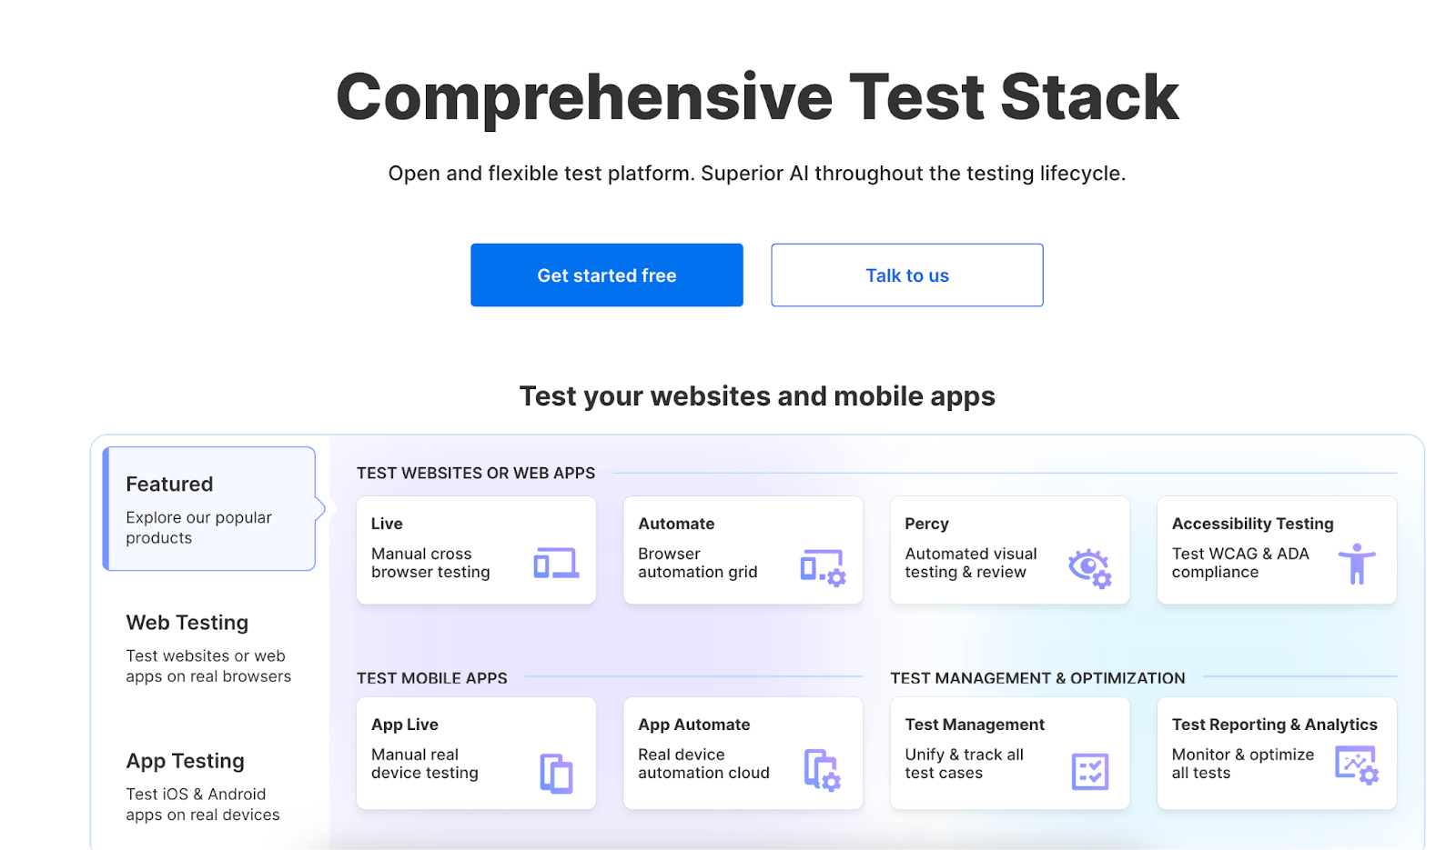Click the Percy eye icon for visual testing

click(1089, 564)
